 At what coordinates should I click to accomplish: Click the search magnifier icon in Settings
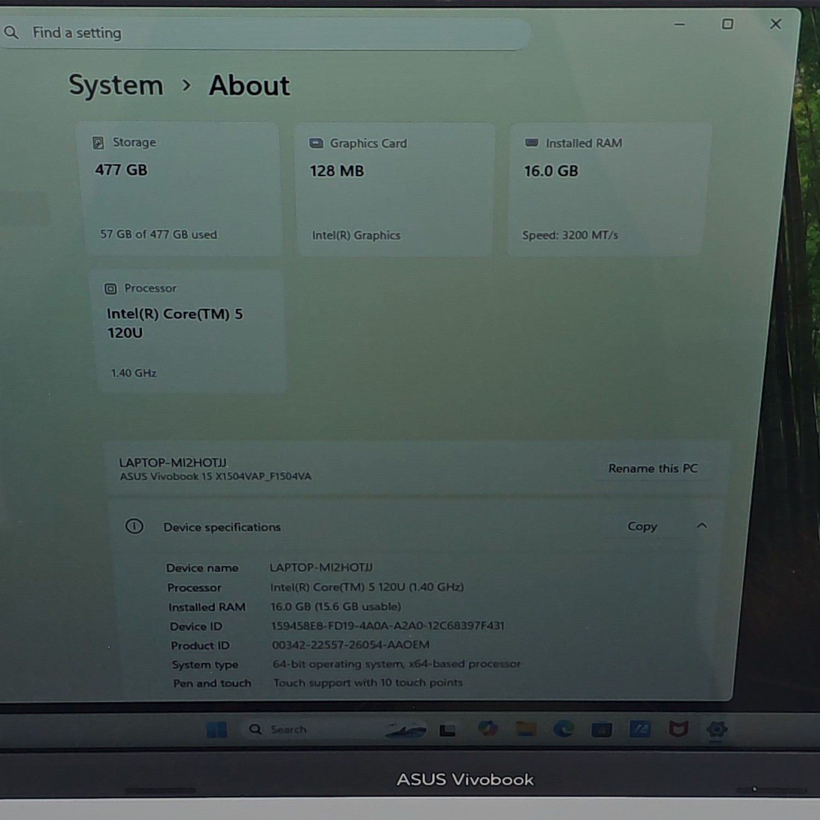(11, 33)
